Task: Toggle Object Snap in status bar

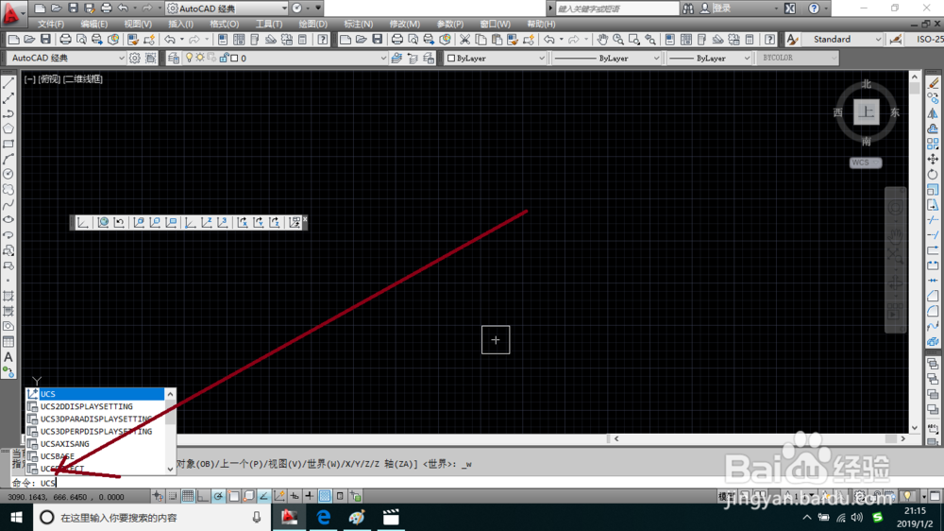Action: (233, 496)
